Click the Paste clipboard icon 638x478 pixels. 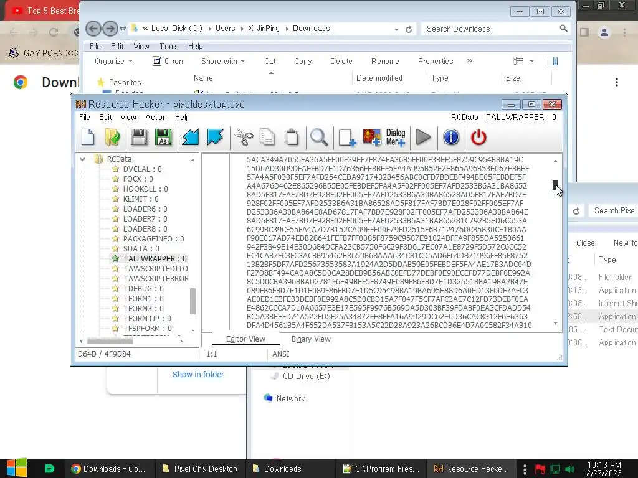point(292,138)
